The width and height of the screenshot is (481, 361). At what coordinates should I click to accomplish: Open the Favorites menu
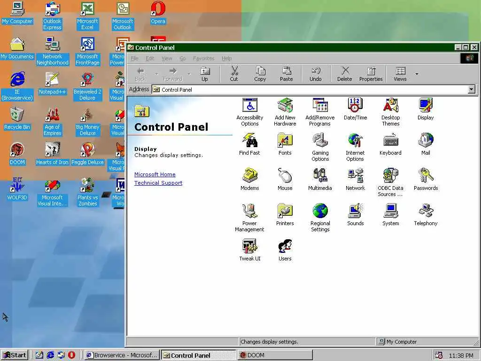[203, 58]
